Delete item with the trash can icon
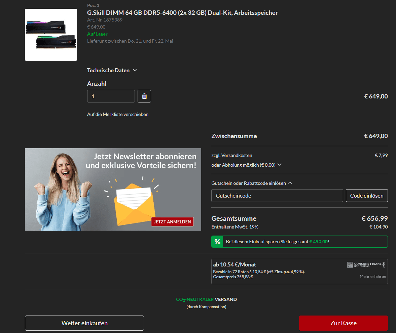 point(144,96)
